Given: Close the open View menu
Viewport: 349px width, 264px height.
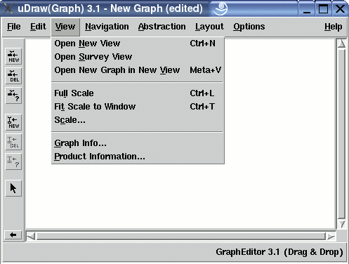Looking at the screenshot, I should coord(65,27).
